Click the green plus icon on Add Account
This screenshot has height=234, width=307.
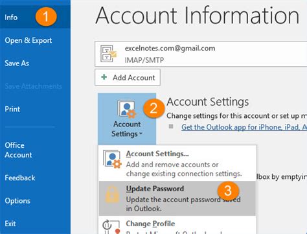coord(104,77)
